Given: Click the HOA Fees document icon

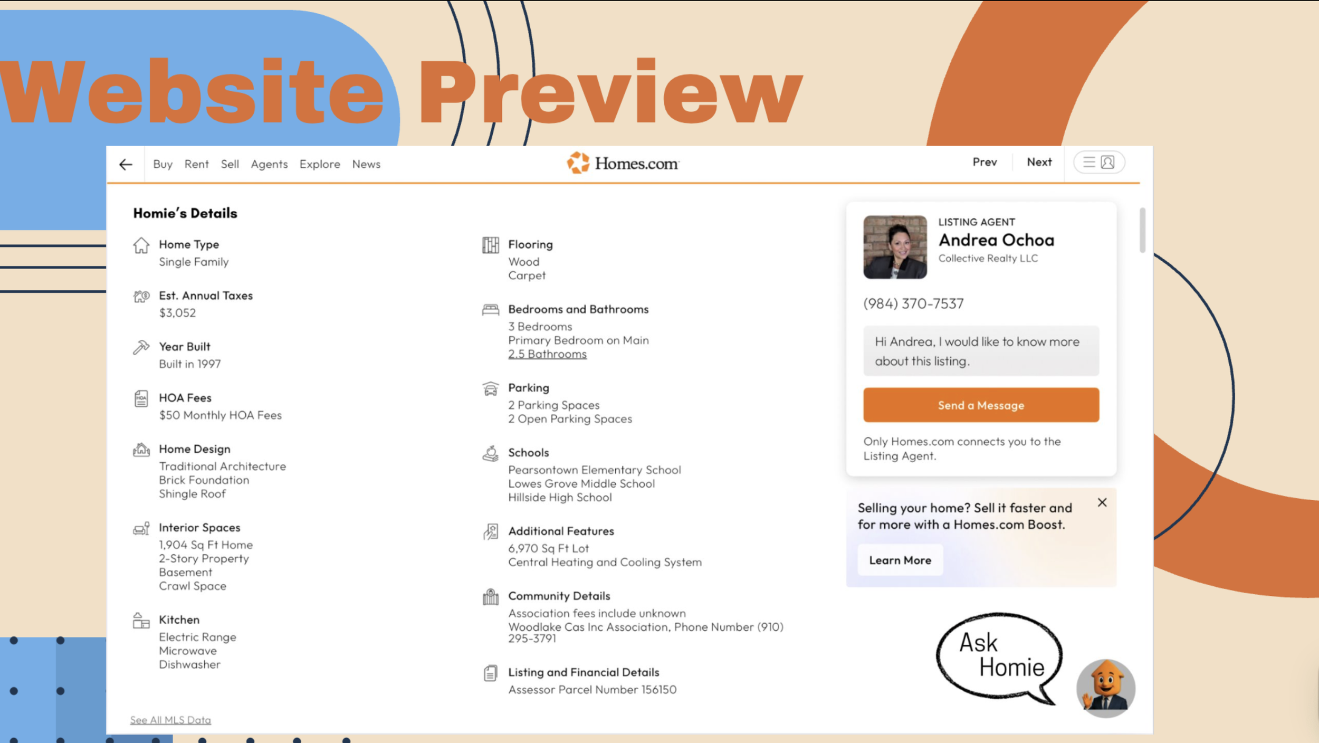Looking at the screenshot, I should click(x=141, y=398).
